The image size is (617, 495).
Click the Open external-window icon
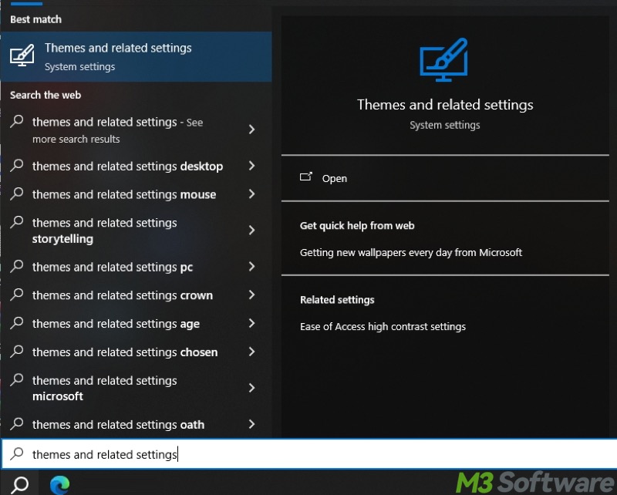point(305,177)
